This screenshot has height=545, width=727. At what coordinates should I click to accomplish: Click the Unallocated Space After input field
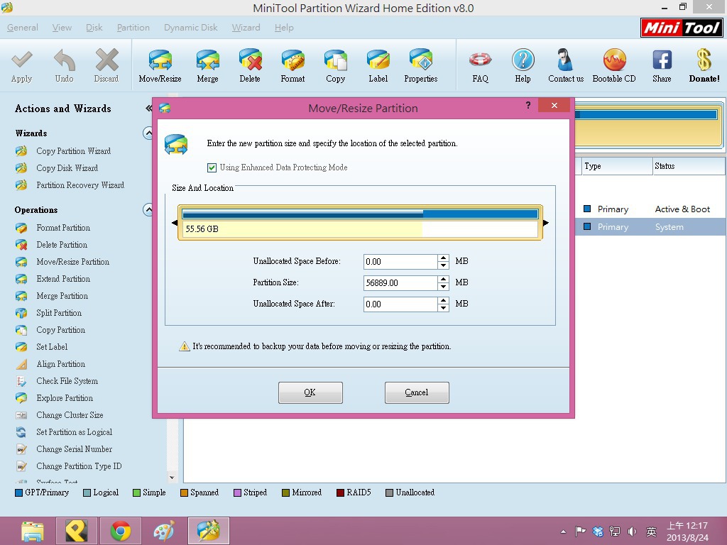(400, 304)
